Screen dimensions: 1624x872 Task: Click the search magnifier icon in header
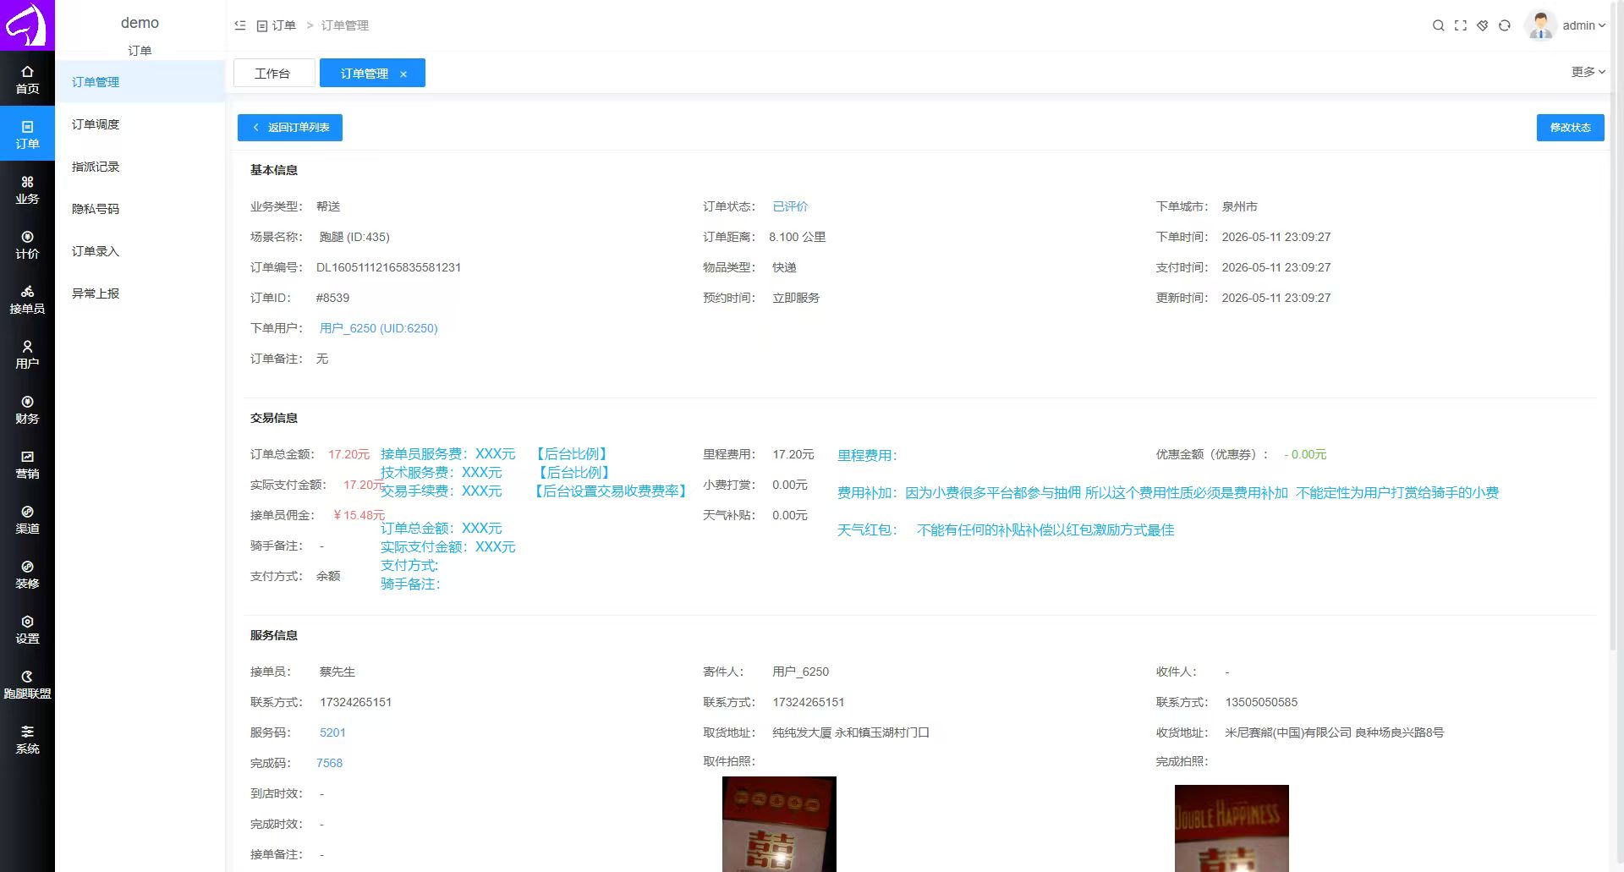(1438, 25)
